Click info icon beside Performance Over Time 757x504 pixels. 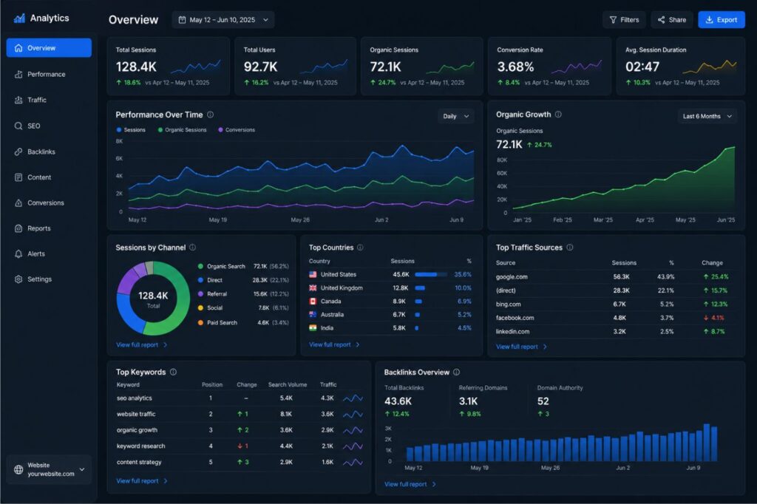[211, 115]
